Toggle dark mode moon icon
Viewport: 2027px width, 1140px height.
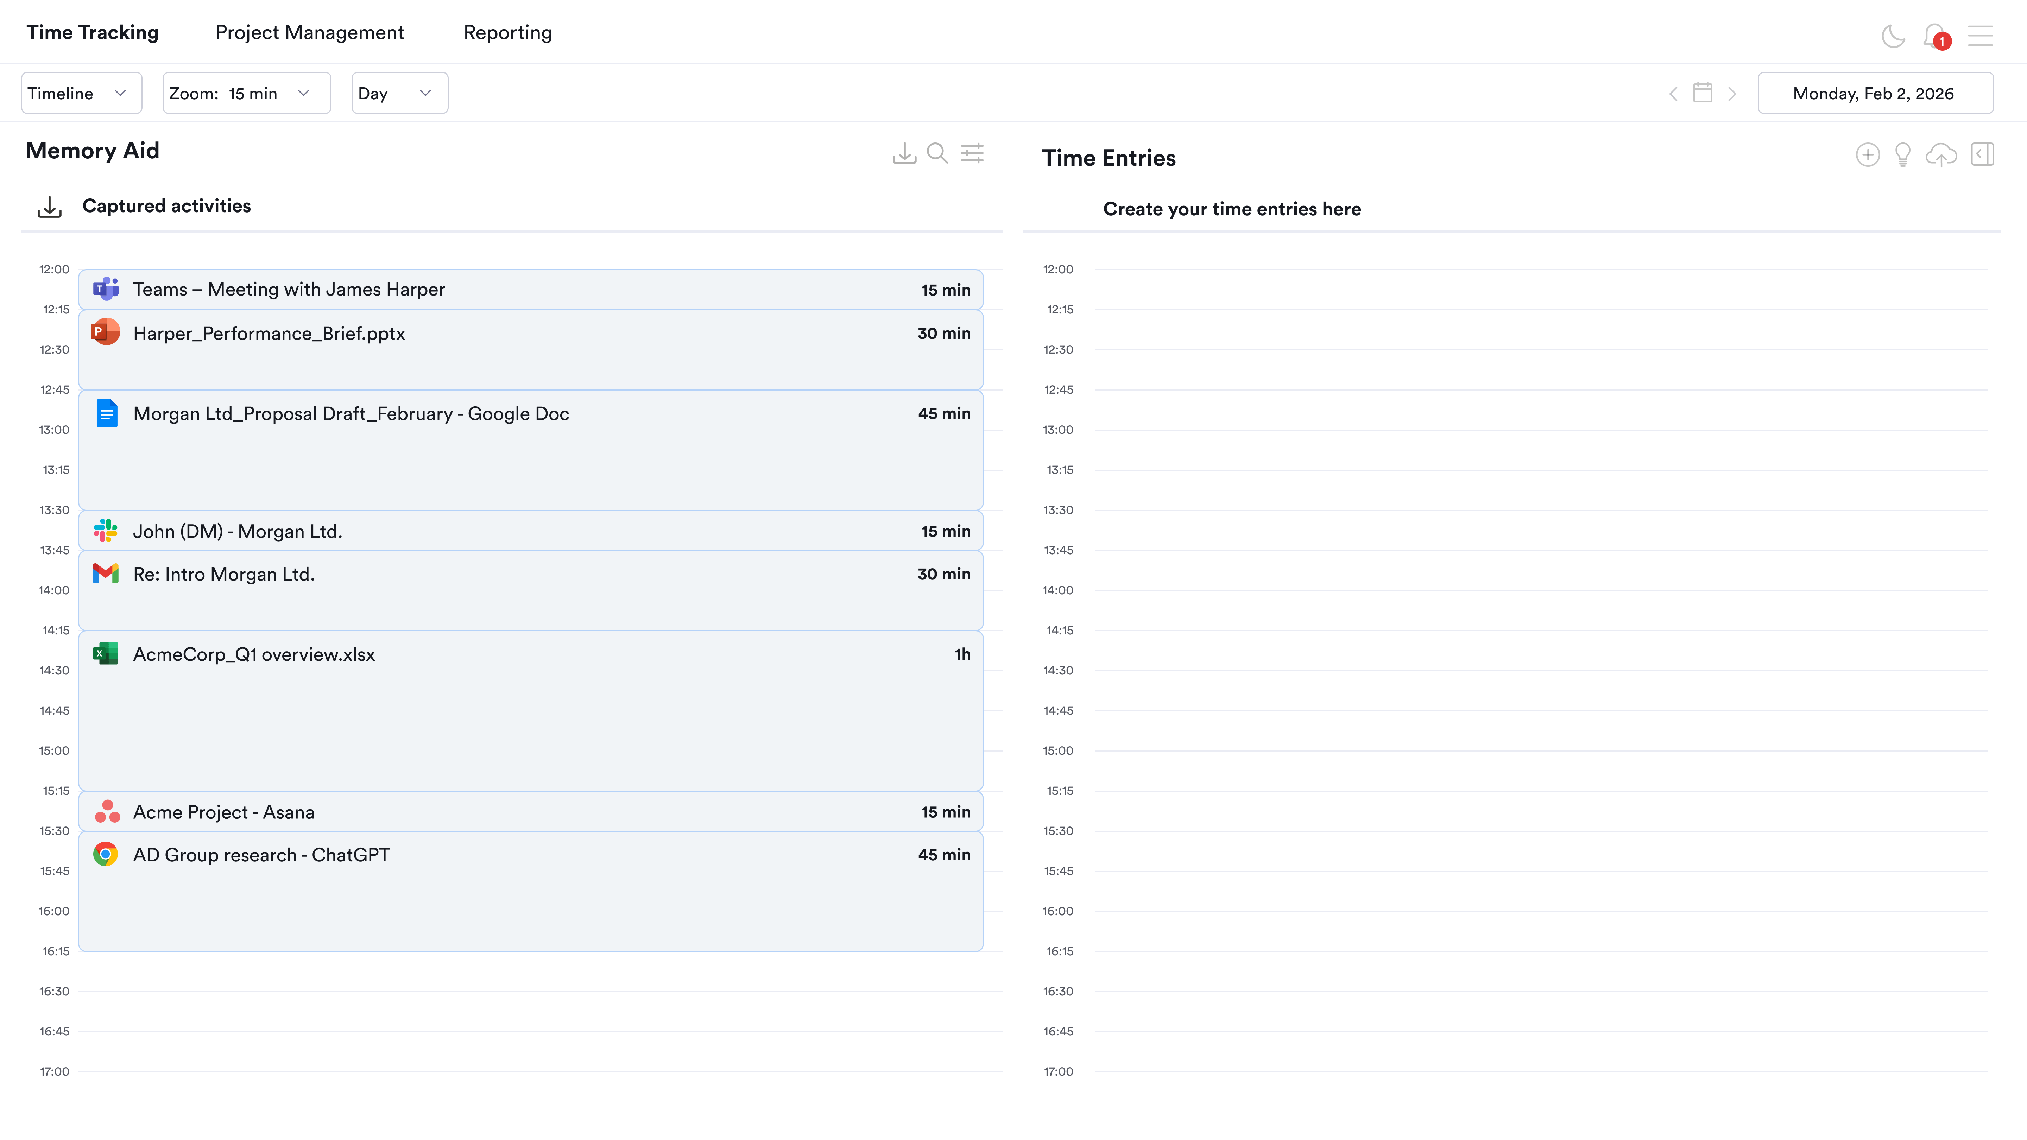[x=1893, y=36]
